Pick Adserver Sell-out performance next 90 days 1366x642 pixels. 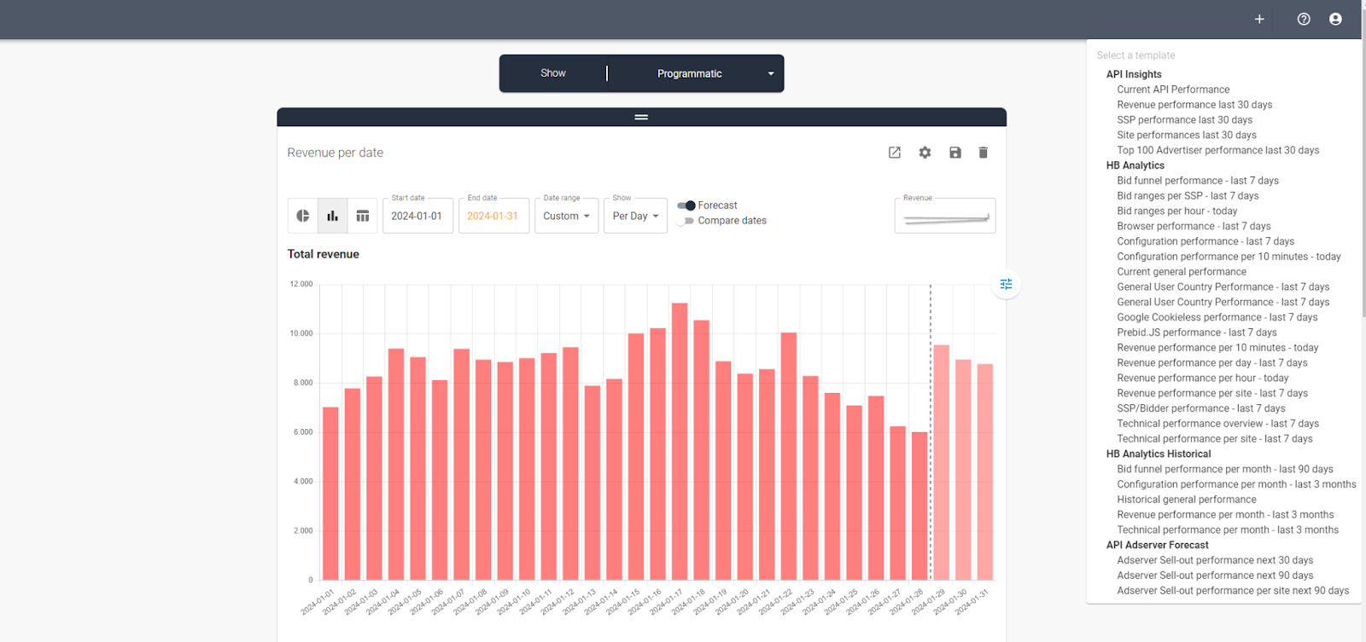pyautogui.click(x=1215, y=576)
